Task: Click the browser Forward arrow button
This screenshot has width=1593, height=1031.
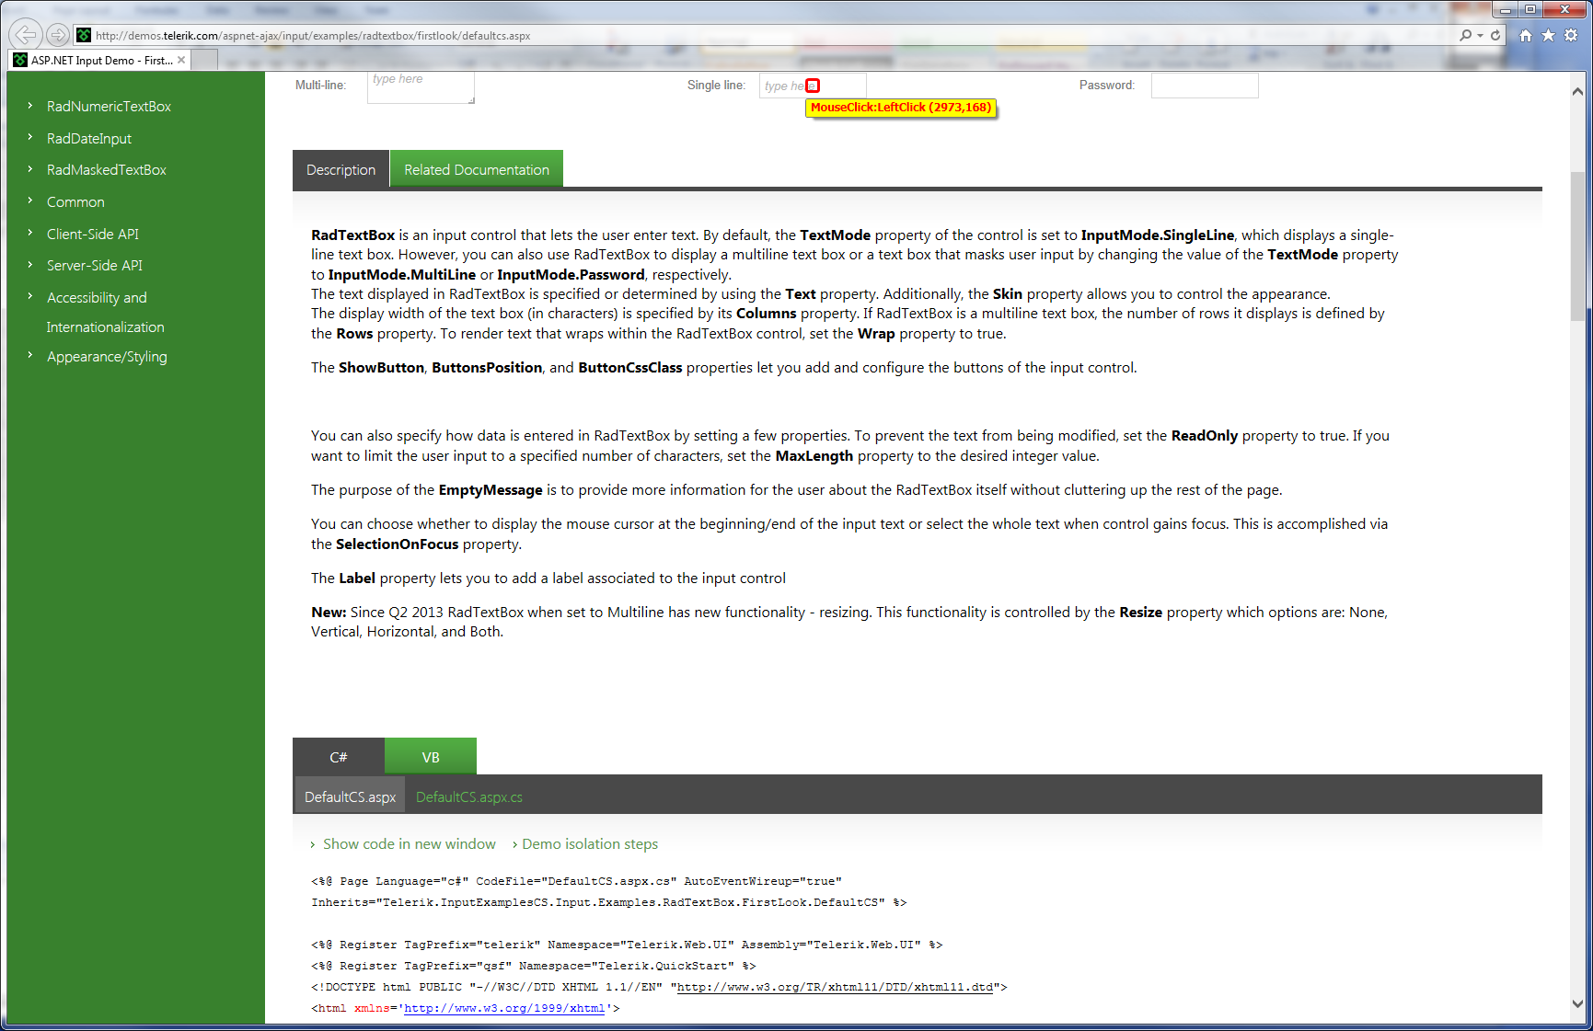Action: (58, 35)
